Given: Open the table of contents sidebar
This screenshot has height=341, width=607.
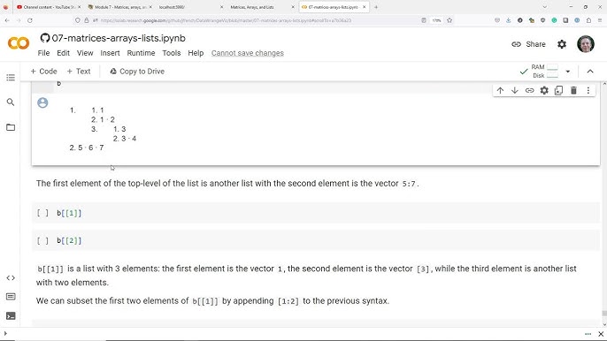Looking at the screenshot, I should 11,78.
